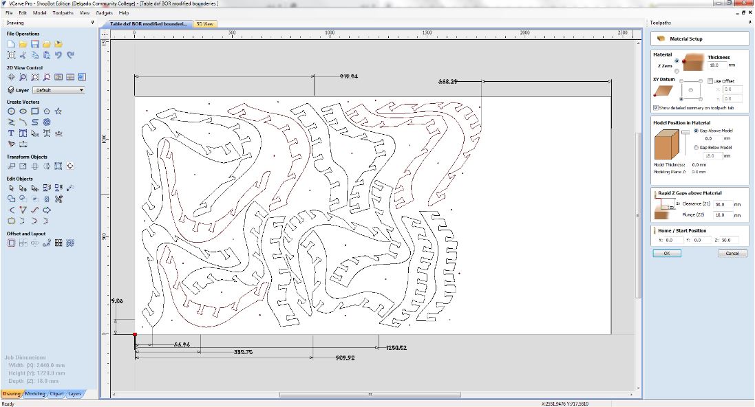
Task: Create a new file icon
Action: pos(11,44)
